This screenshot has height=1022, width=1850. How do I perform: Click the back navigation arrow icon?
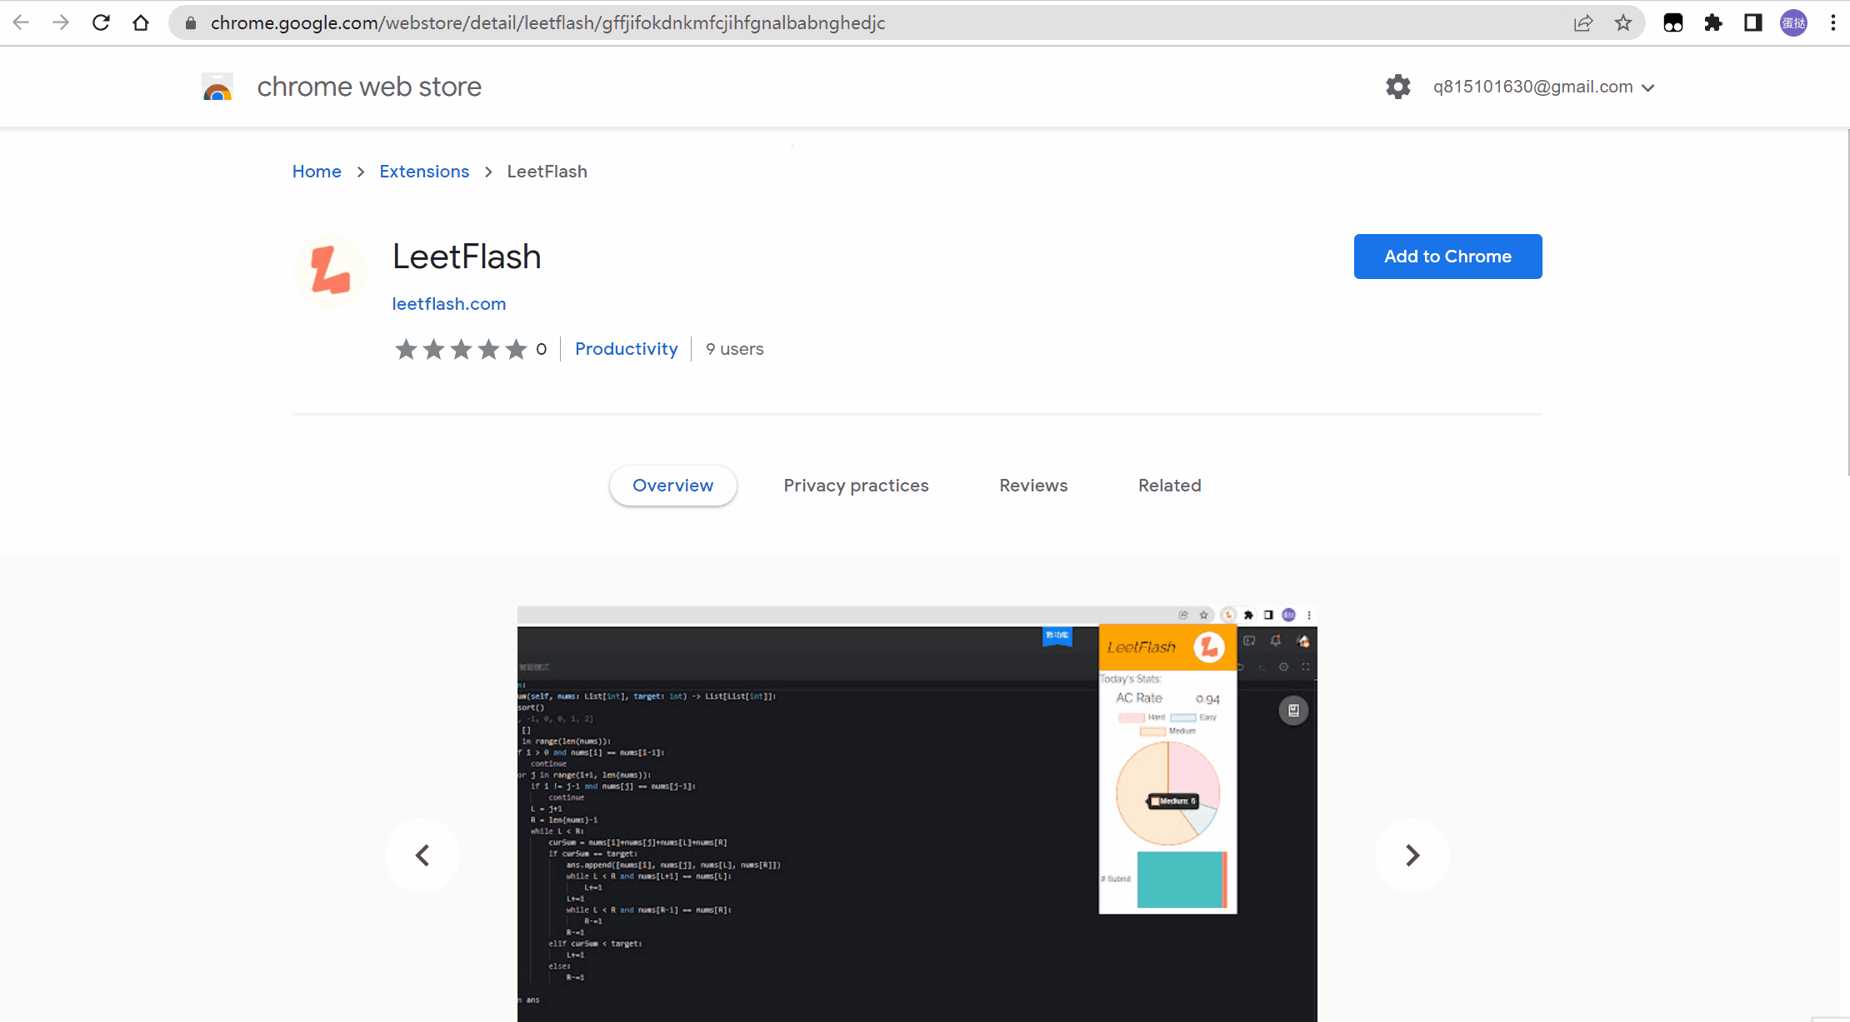(22, 22)
